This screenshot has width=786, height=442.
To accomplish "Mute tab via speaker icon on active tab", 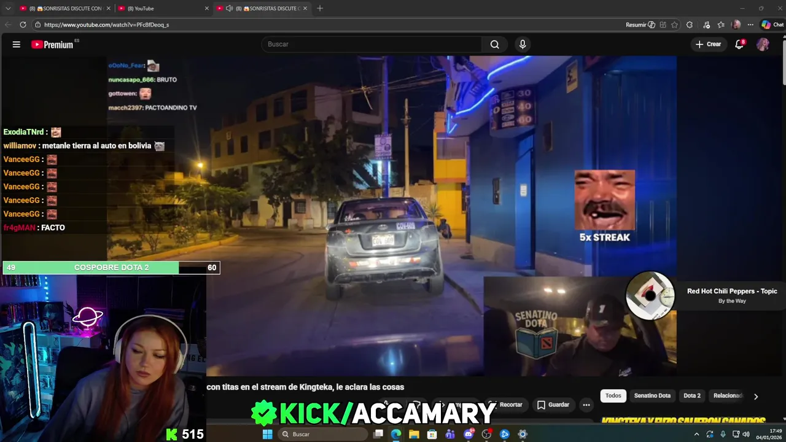I will [229, 8].
